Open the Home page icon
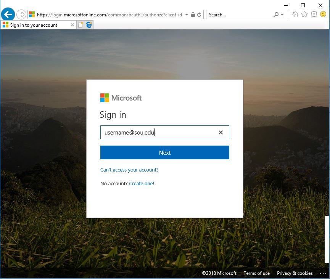This screenshot has height=279, width=330. [x=295, y=14]
